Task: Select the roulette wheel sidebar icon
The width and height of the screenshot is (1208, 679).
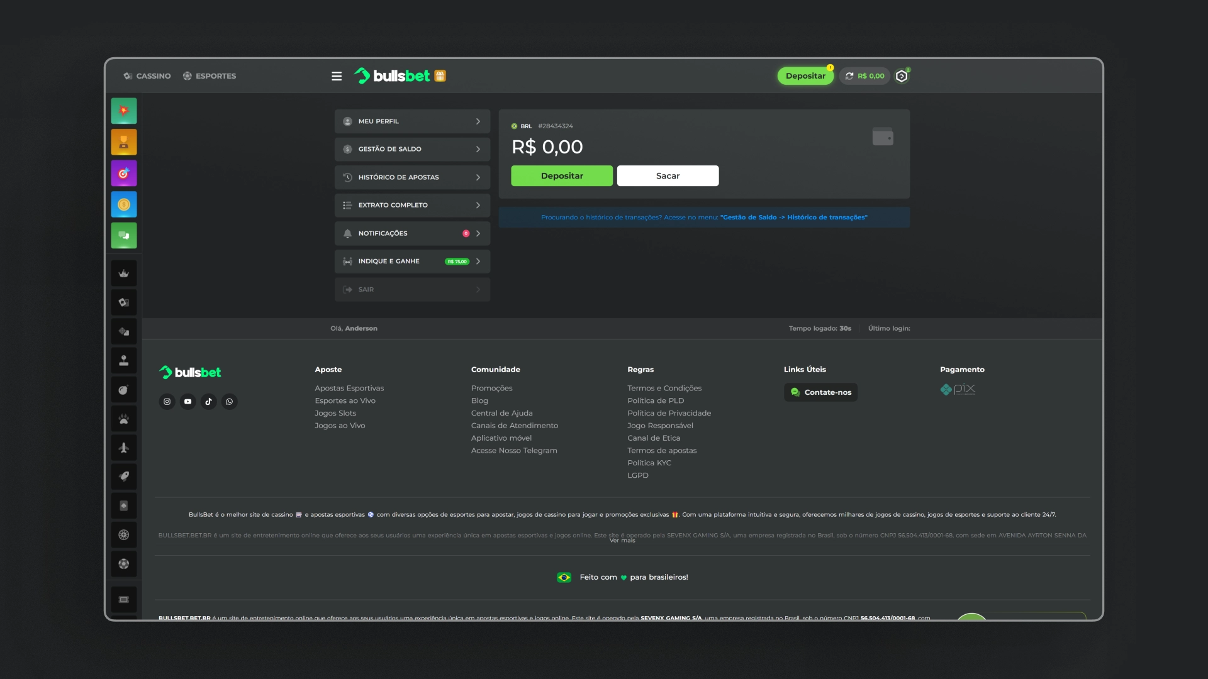Action: pos(124,534)
